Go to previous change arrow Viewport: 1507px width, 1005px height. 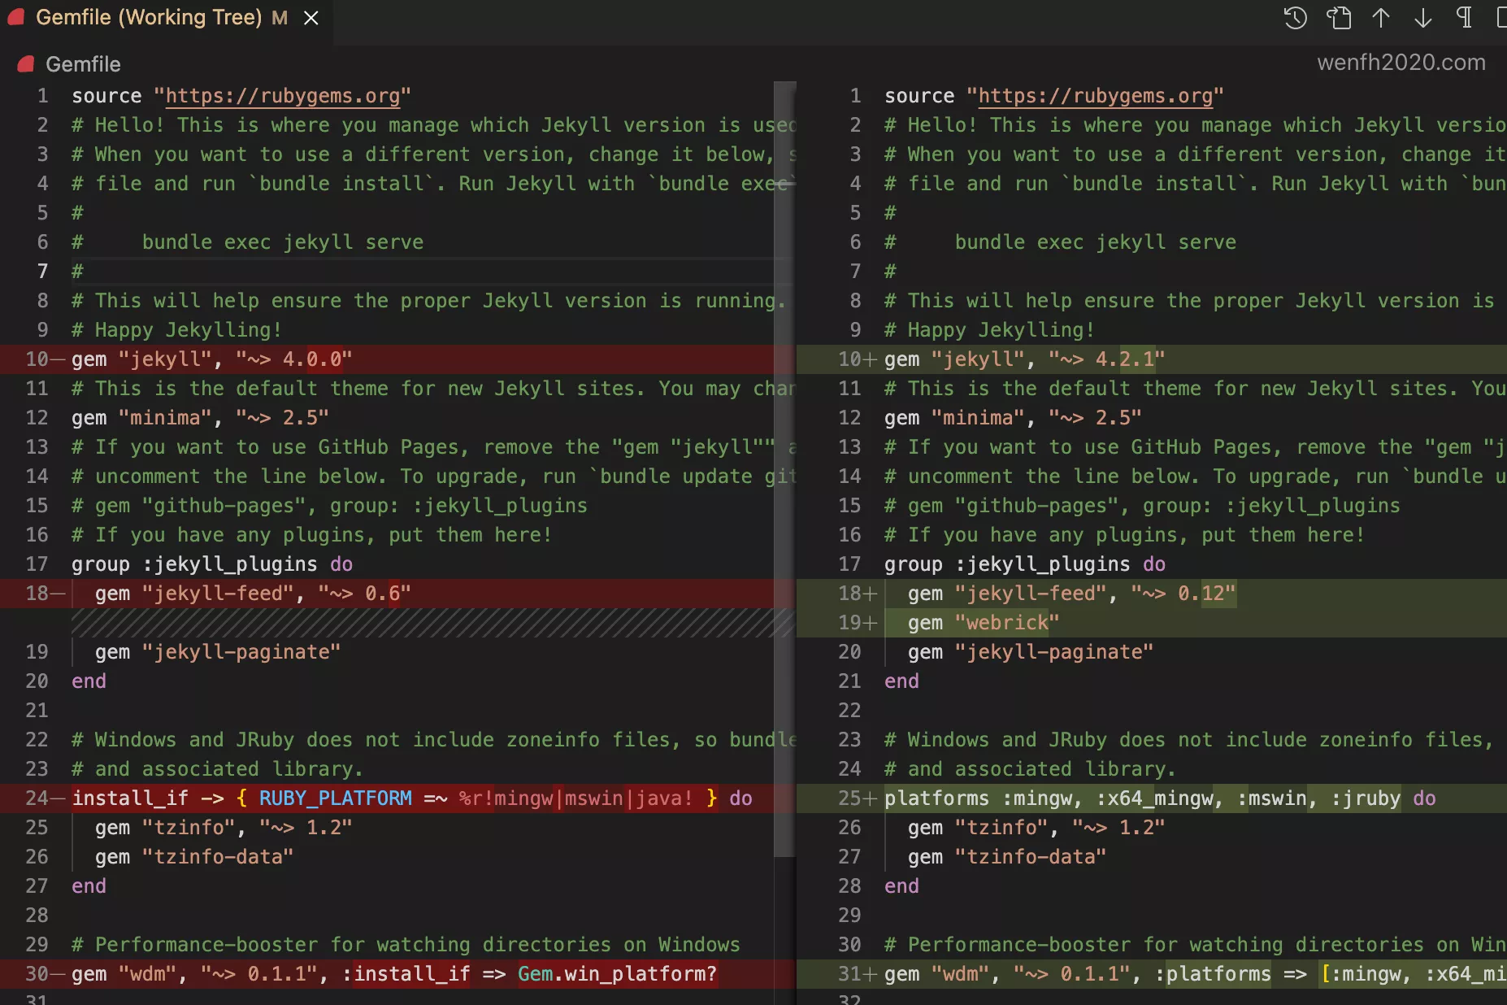point(1381,18)
